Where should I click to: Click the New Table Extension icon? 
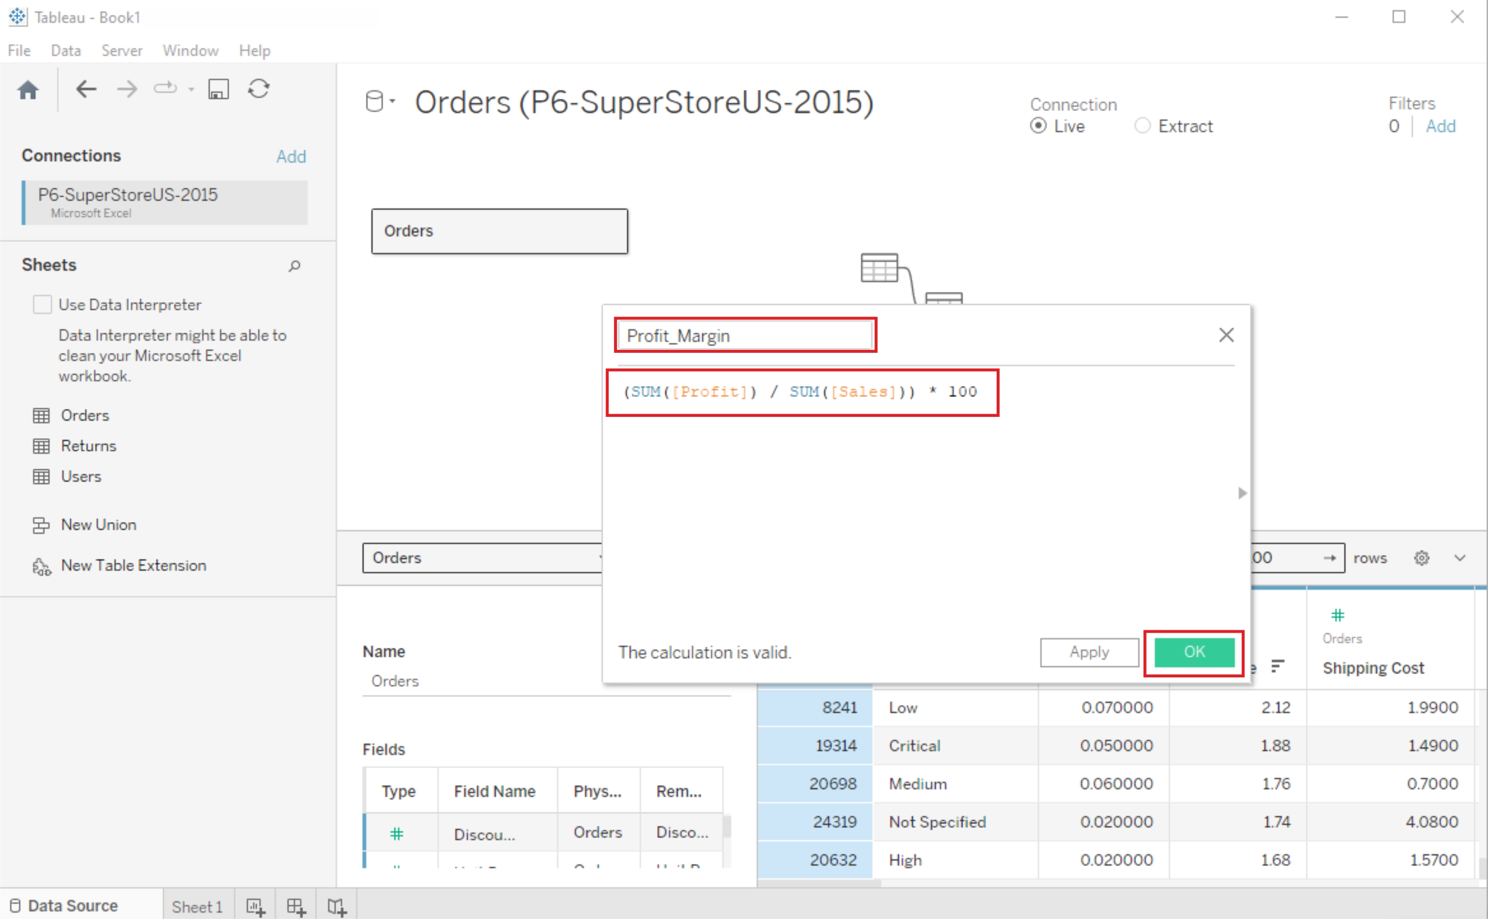tap(41, 567)
